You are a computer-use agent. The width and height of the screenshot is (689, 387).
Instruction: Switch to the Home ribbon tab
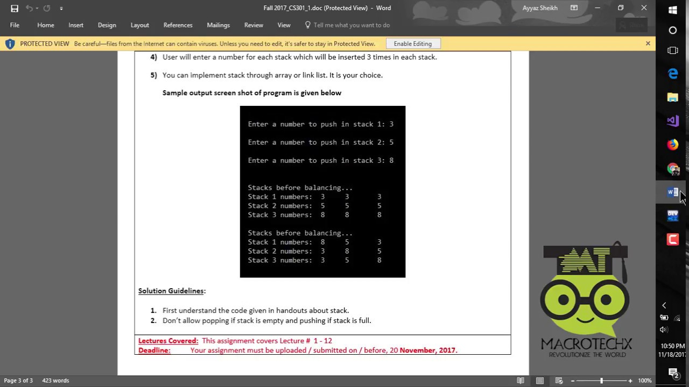tap(46, 25)
